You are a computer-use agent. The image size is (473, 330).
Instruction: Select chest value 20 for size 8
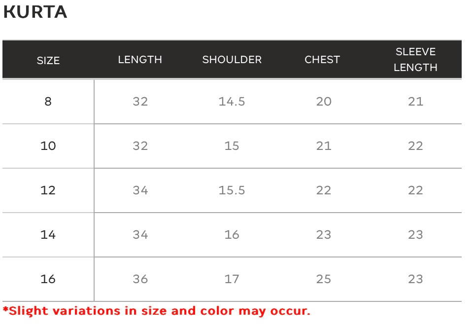pos(324,102)
